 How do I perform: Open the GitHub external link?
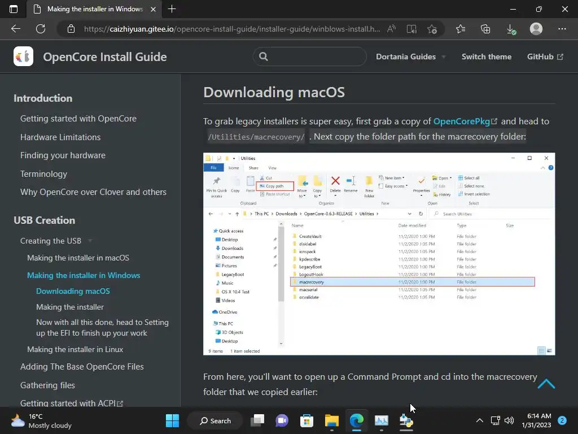pos(545,57)
